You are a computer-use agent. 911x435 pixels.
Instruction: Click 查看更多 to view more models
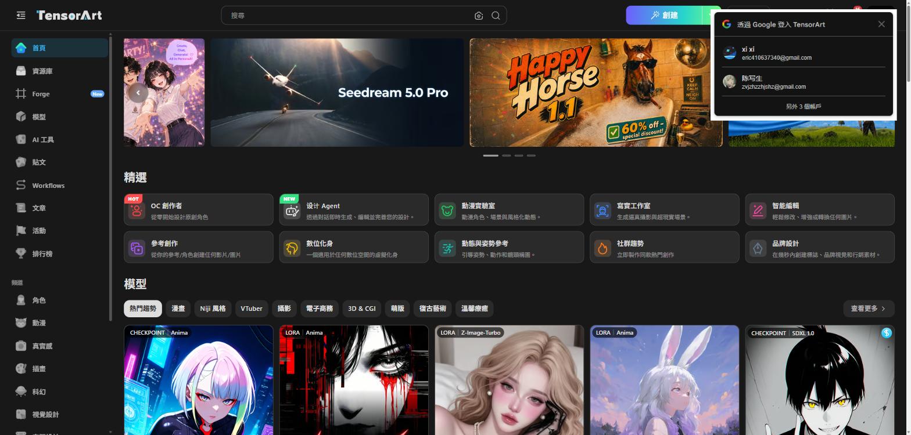click(x=869, y=309)
